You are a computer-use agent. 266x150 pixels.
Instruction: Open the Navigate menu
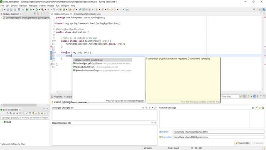pos(33,5)
